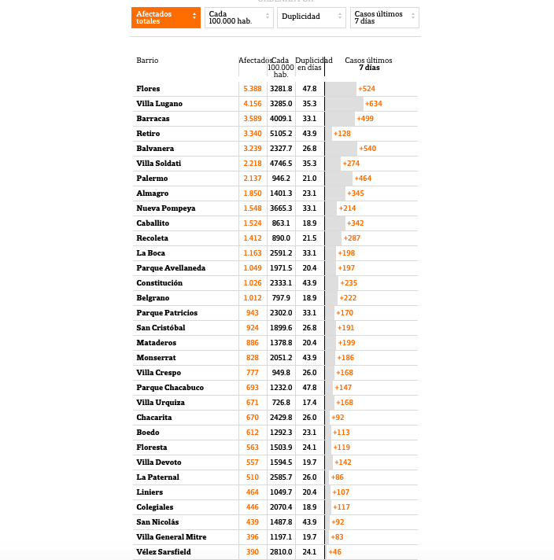Image resolution: width=554 pixels, height=560 pixels.
Task: Click Vélez Sarsfield in the list
Action: click(164, 552)
